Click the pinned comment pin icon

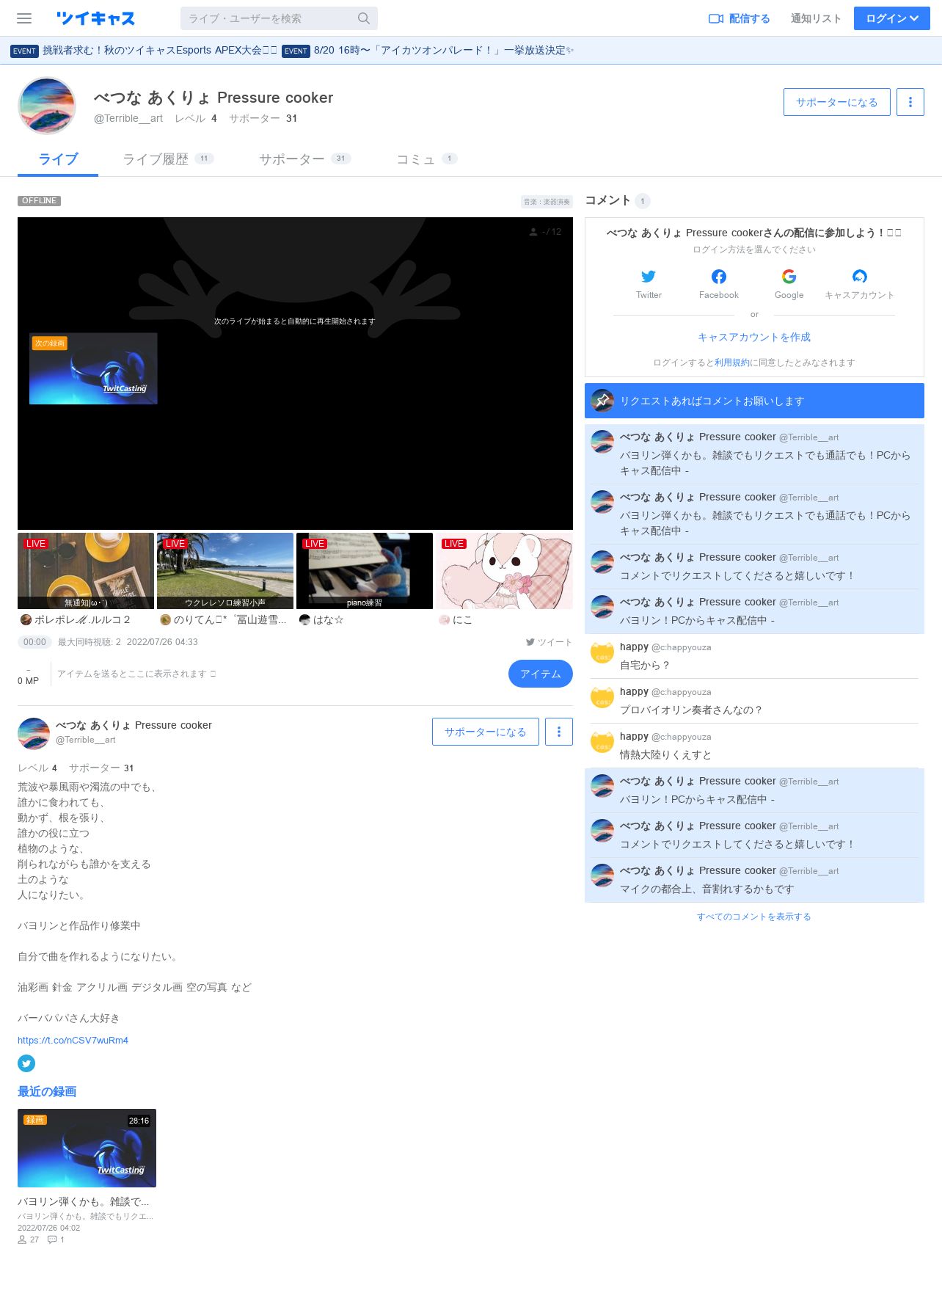point(602,401)
